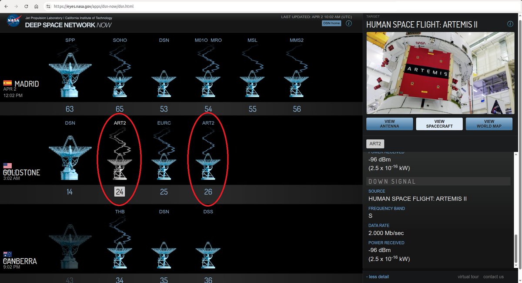The width and height of the screenshot is (522, 283).
Task: Click the USA flag beside Goldstone
Action: point(7,166)
